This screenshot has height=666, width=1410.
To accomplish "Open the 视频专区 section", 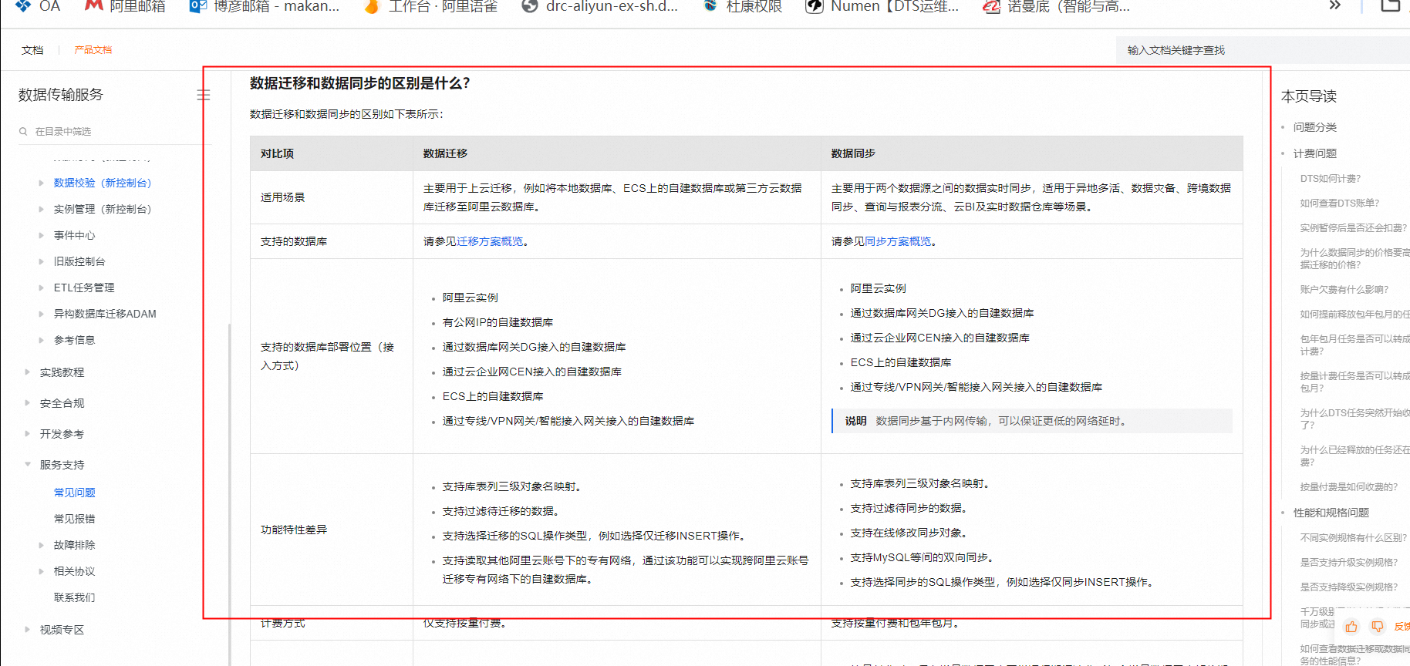I will pos(62,630).
